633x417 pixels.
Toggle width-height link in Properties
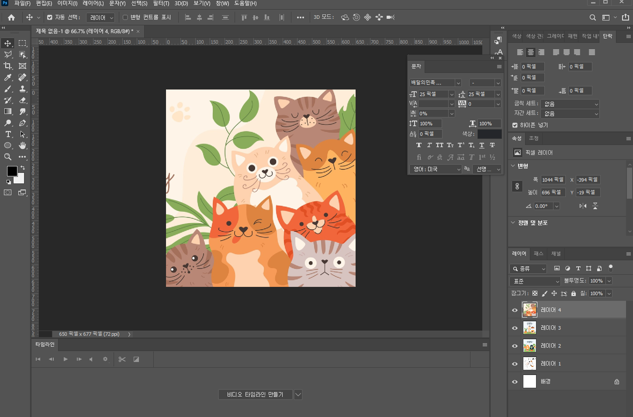(517, 186)
